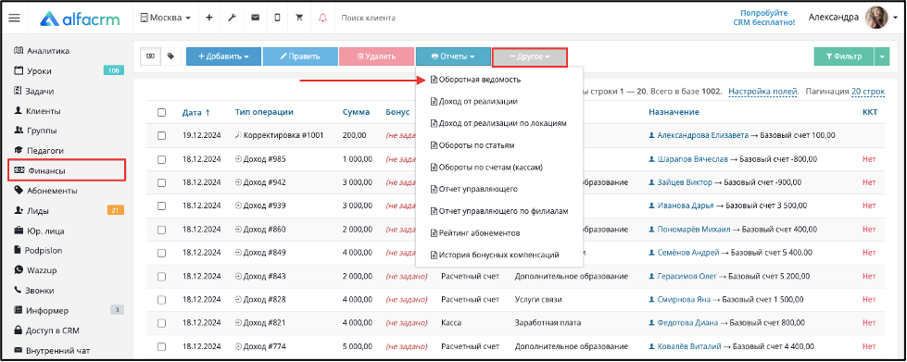Sort by the Дата column header
The width and height of the screenshot is (907, 362).
196,112
